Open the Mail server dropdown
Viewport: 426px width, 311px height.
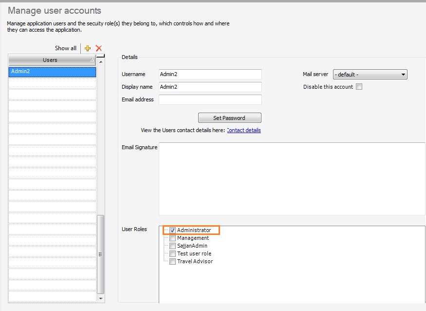pos(370,75)
